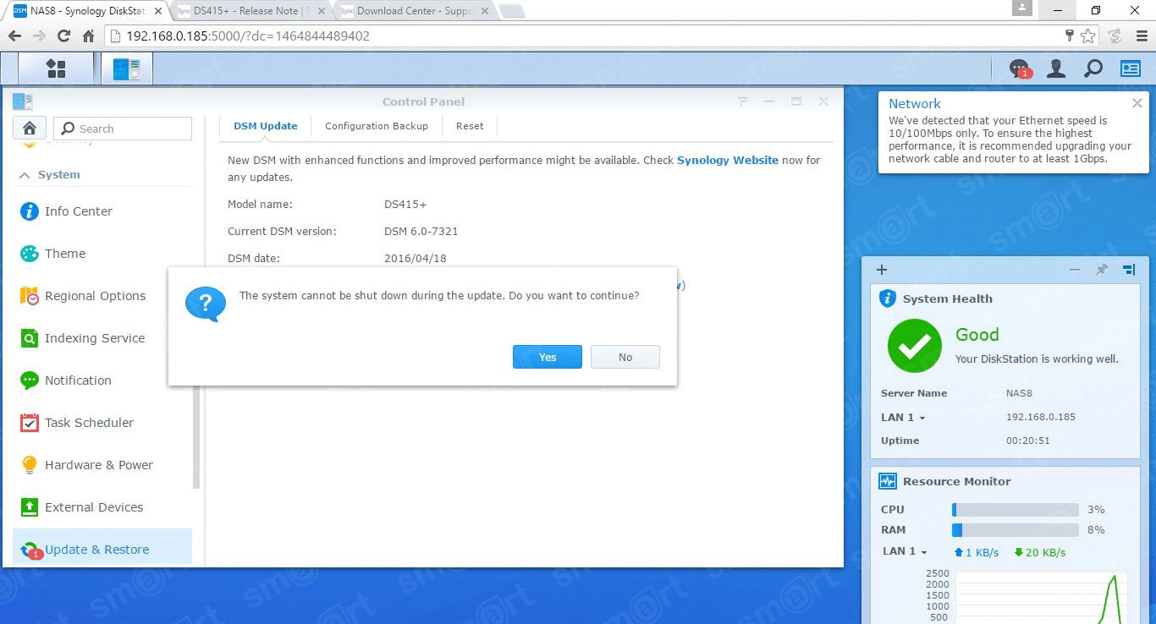Viewport: 1156px width, 624px height.
Task: Add a widget with plus icon
Action: click(882, 270)
